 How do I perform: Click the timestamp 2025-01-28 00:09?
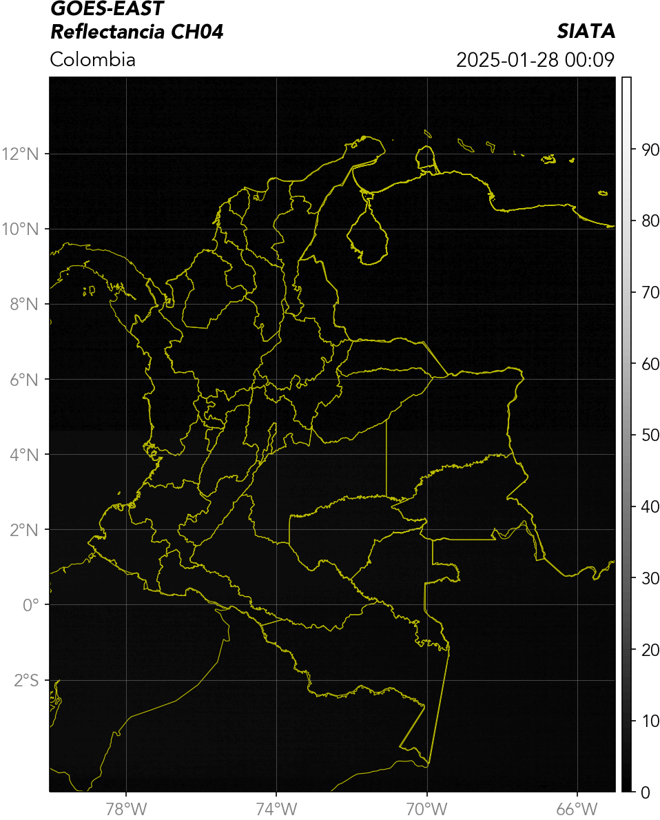point(535,60)
